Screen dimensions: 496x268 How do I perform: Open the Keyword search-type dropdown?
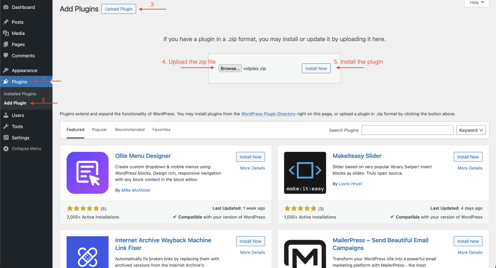click(x=471, y=130)
